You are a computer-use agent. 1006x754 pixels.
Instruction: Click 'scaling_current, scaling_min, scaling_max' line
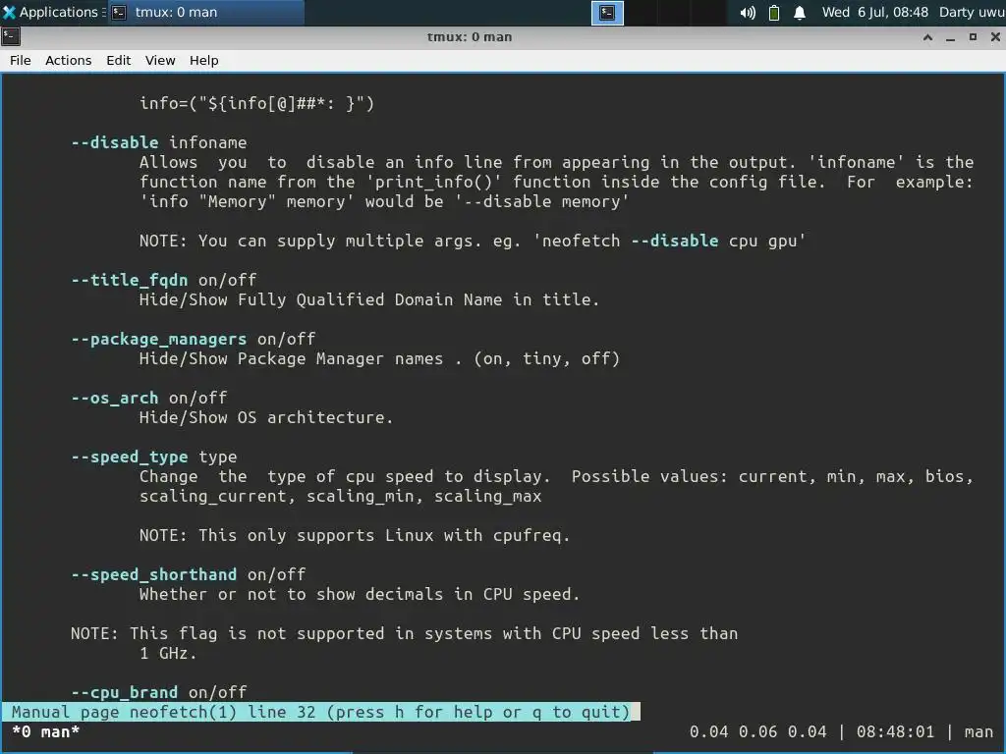tap(340, 496)
